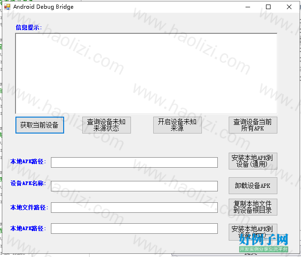Click the Android Debug Bridge window icon
The image size is (301, 257).
[x=7, y=7]
